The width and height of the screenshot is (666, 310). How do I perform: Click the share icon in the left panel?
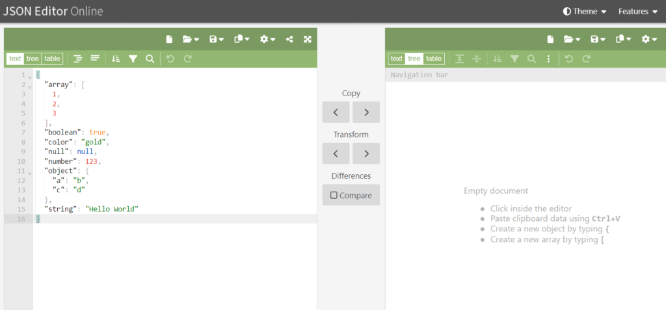point(289,39)
